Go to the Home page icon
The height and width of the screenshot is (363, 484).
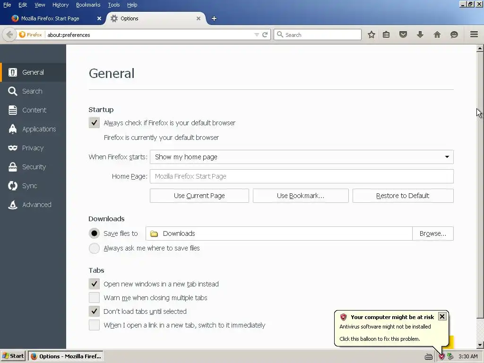click(437, 35)
